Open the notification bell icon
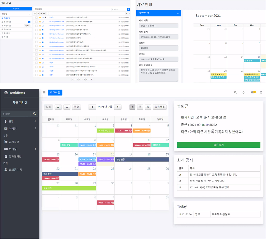The image size is (266, 239). coord(244,92)
